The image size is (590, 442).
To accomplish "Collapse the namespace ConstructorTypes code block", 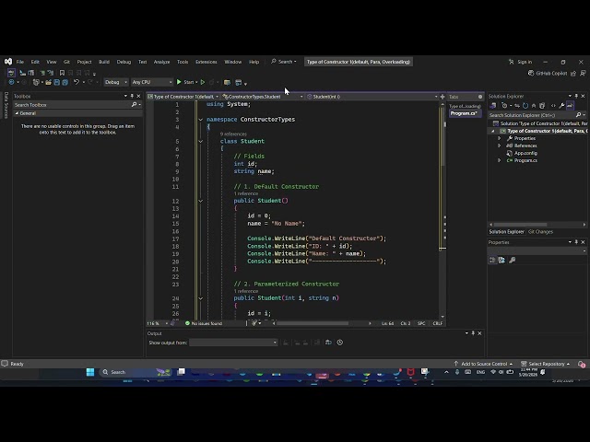I will point(201,120).
